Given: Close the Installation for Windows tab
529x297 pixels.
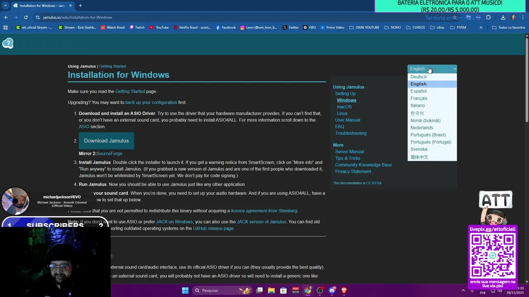Looking at the screenshot, I should point(70,6).
